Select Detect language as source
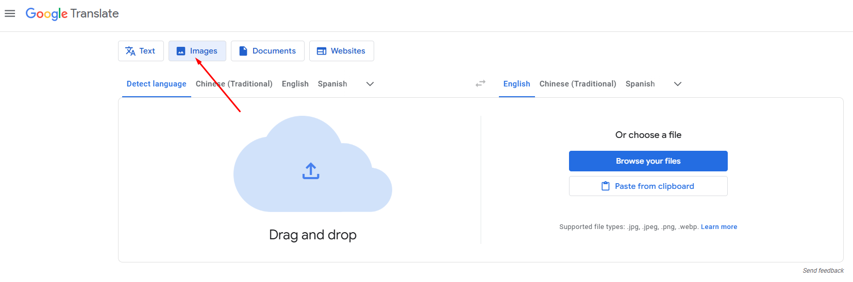The height and width of the screenshot is (282, 853). [x=156, y=84]
